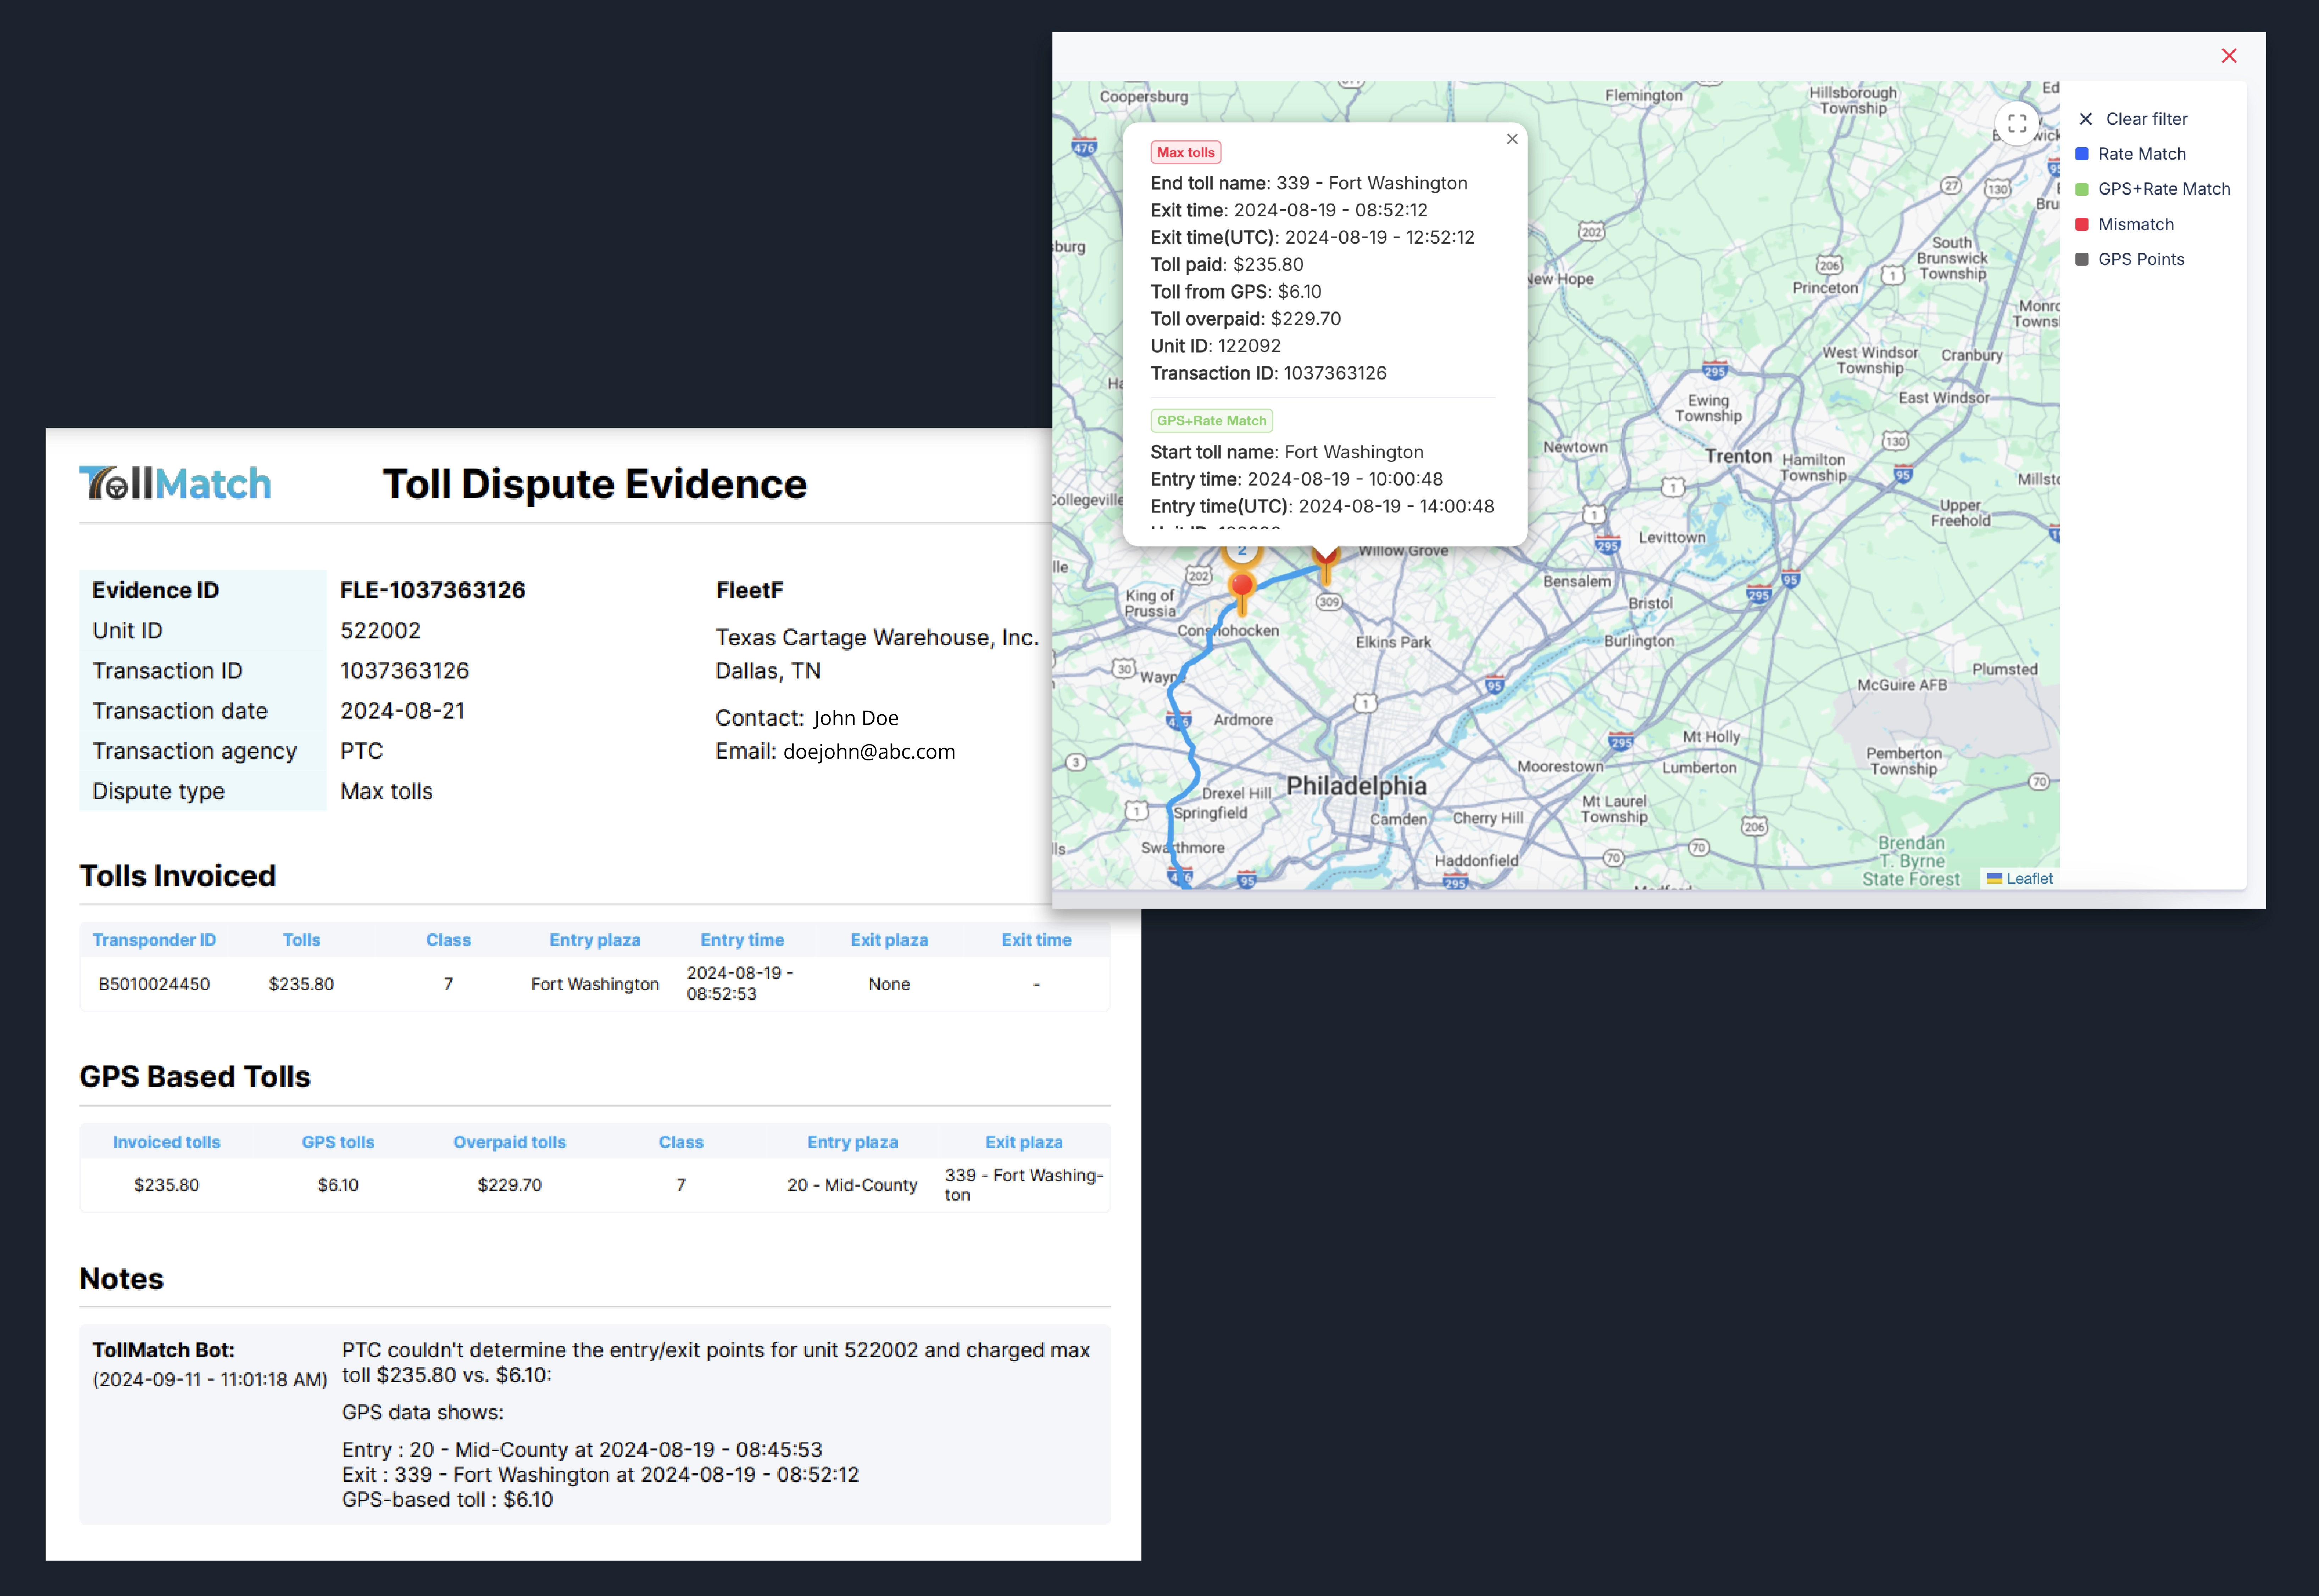Click the Max tolls red badge
Viewport: 2319px width, 1596px height.
coord(1185,152)
